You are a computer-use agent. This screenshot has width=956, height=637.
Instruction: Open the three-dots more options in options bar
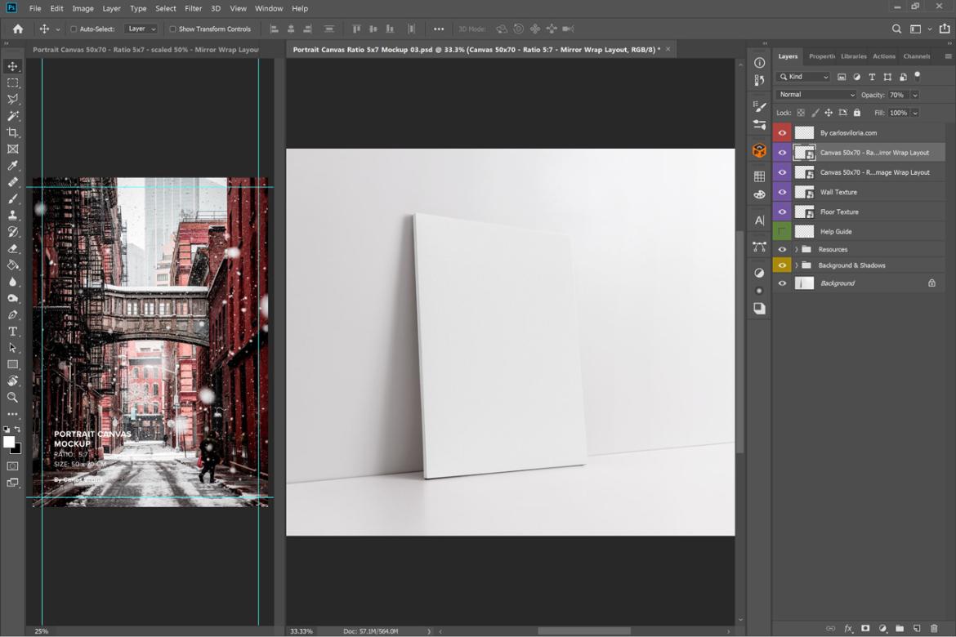[438, 29]
